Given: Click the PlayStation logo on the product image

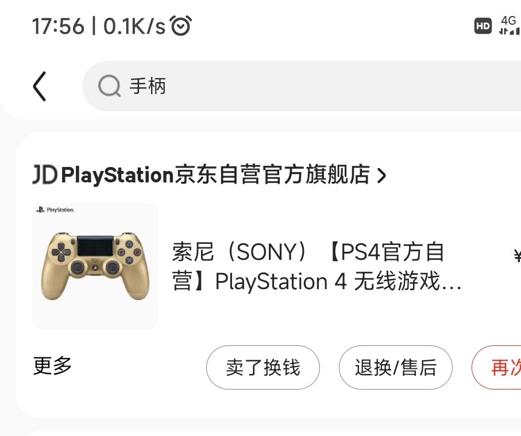Looking at the screenshot, I should point(55,210).
